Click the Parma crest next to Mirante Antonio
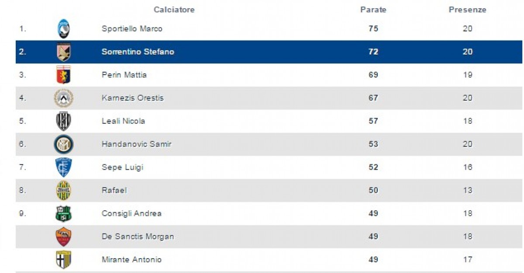Viewport: 524px width, 273px height. [63, 259]
